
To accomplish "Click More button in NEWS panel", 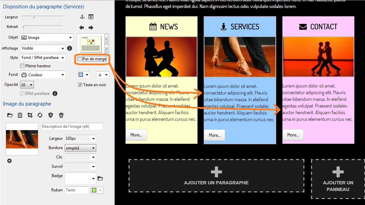I will [136, 135].
